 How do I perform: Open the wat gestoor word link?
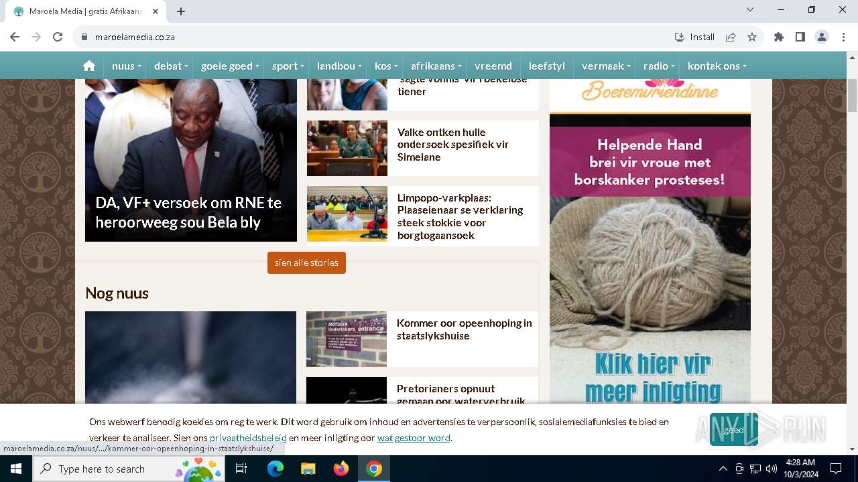[414, 438]
